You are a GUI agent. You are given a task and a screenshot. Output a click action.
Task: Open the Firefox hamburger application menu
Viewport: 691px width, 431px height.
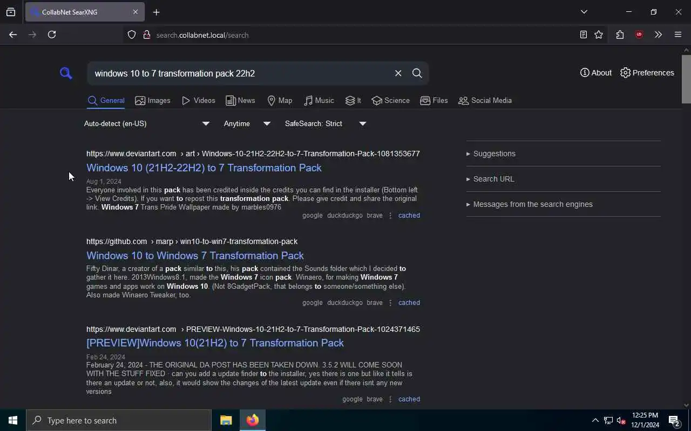[x=678, y=34]
